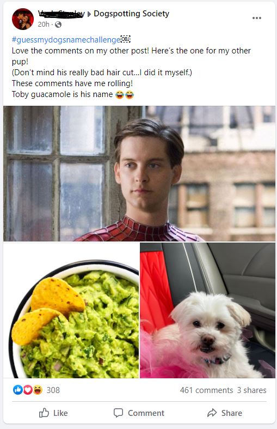Viewport: 277px width, 429px height.
Task: Click the arrow icon beside Share
Action: click(x=212, y=413)
